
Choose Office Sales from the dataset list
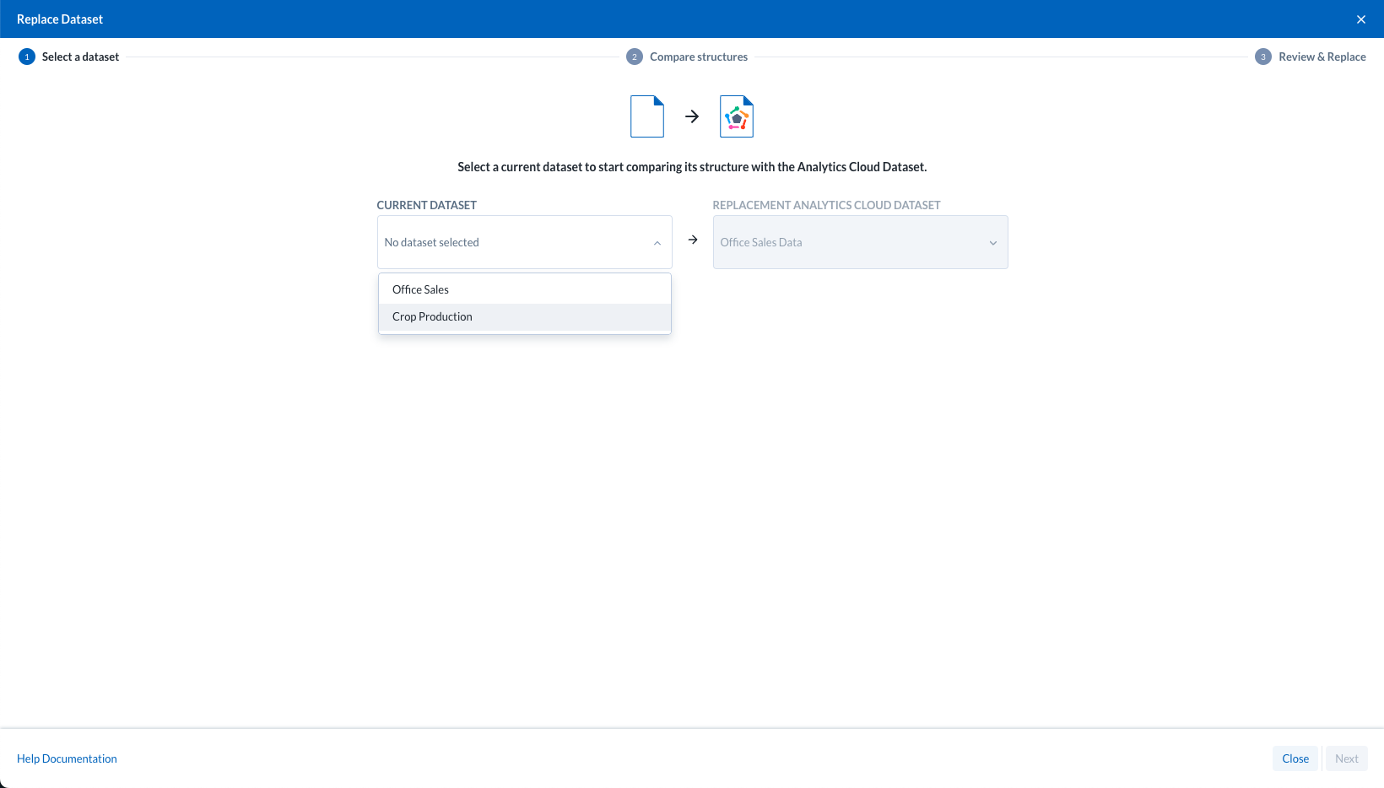(x=421, y=289)
